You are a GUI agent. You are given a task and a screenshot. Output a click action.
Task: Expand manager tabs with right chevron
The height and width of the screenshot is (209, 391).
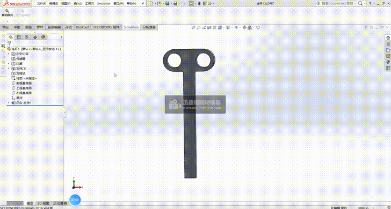(x=61, y=37)
